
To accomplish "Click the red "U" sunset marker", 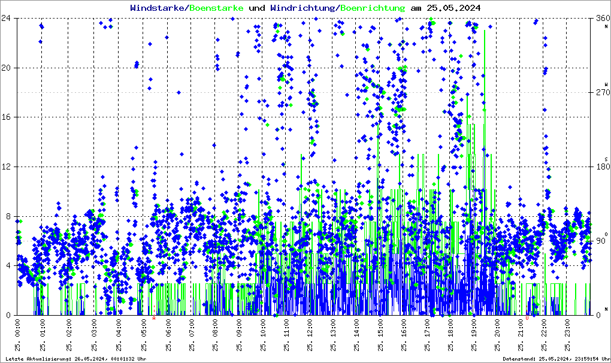I will pos(527,318).
